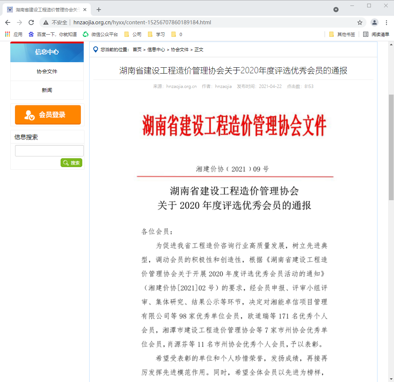Image resolution: width=394 pixels, height=382 pixels.
Task: Go forward with the forward arrow
Action: pyautogui.click(x=19, y=22)
